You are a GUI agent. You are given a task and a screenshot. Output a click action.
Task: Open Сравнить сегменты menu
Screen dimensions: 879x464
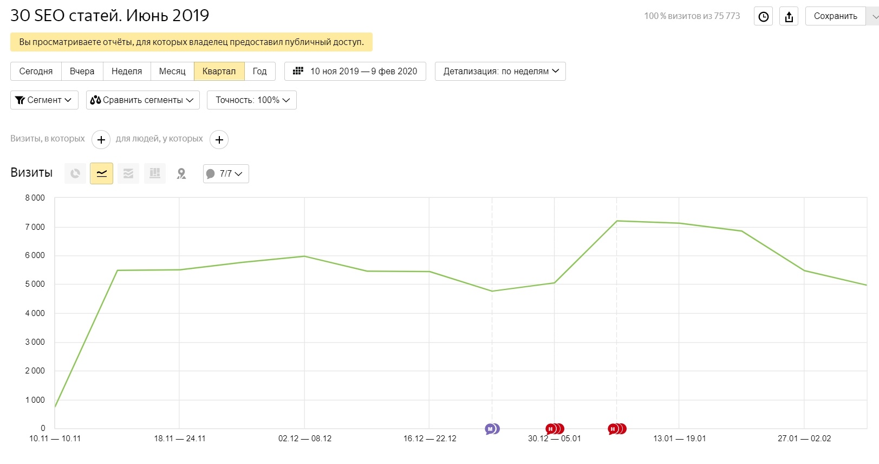tap(143, 100)
